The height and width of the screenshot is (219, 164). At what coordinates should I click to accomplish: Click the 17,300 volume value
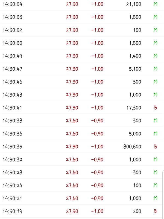[x=134, y=108]
